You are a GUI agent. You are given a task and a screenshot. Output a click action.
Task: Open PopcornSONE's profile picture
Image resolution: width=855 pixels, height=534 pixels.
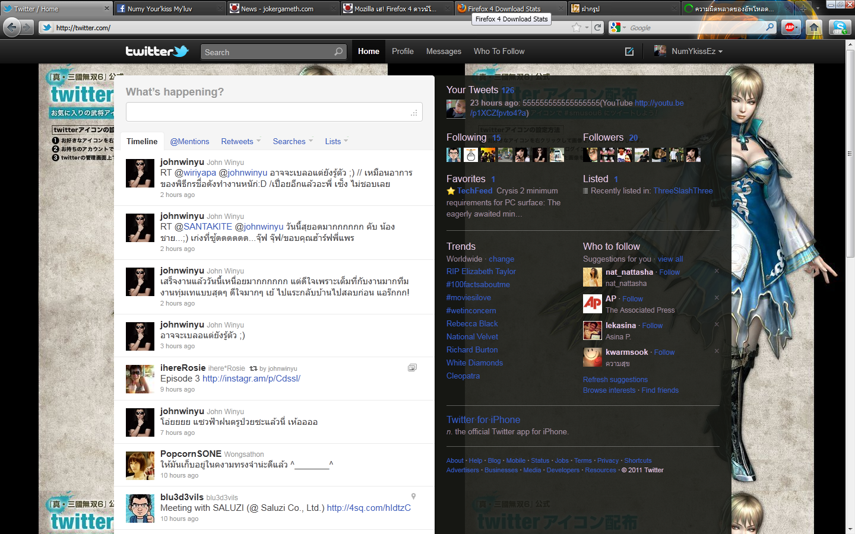point(140,465)
